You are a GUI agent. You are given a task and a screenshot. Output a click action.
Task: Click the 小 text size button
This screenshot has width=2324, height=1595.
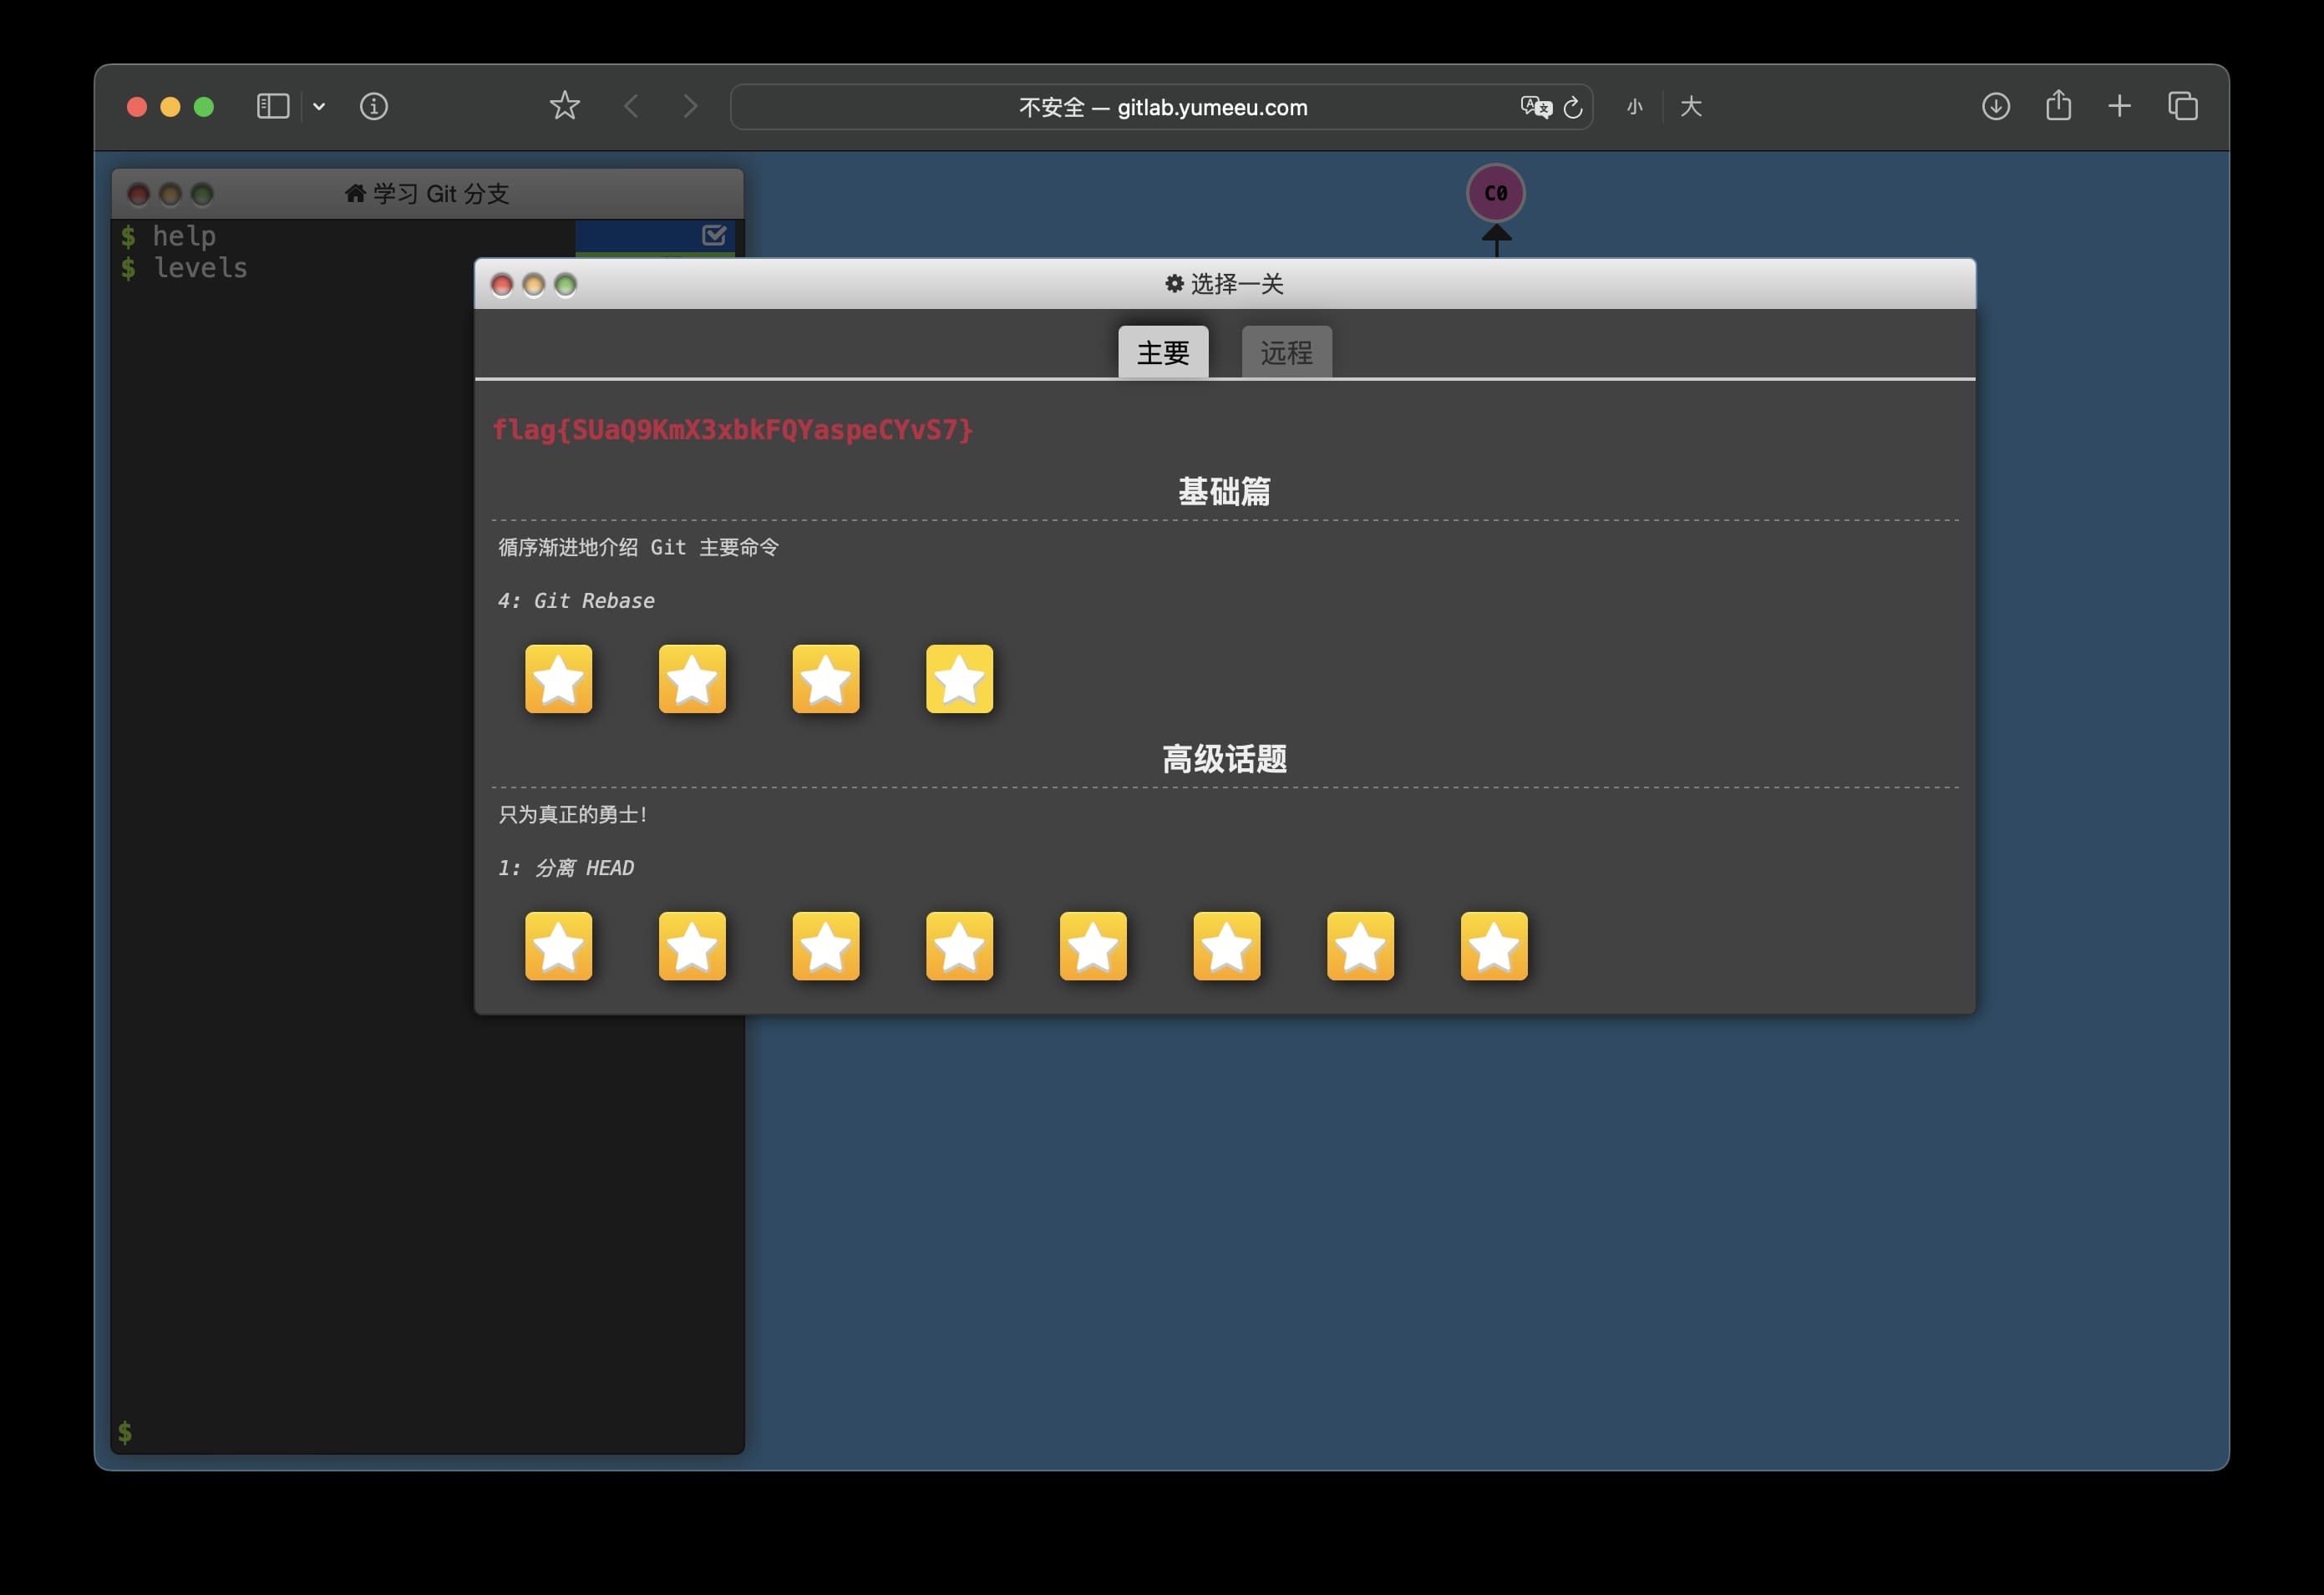[1634, 107]
